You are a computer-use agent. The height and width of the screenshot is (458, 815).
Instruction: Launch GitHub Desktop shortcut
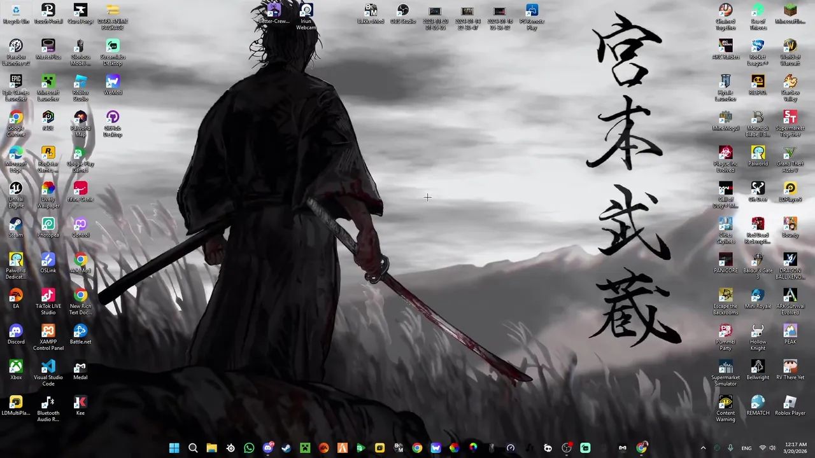(x=113, y=123)
